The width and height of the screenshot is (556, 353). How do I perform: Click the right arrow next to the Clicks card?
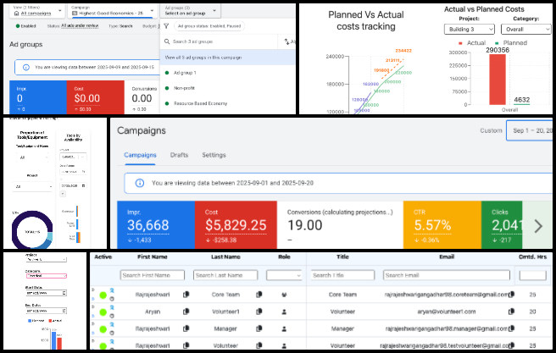tap(538, 225)
